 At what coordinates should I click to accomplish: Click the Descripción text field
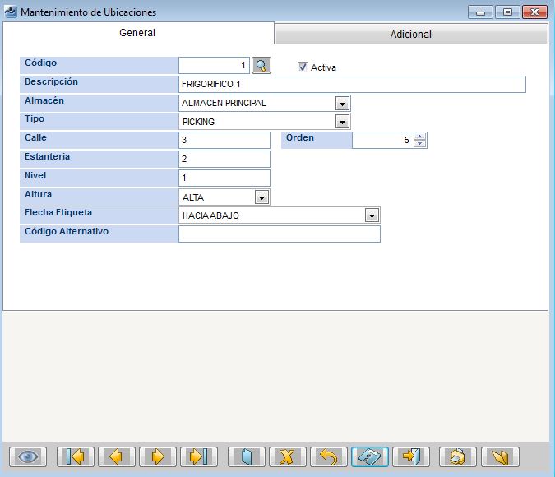point(352,85)
